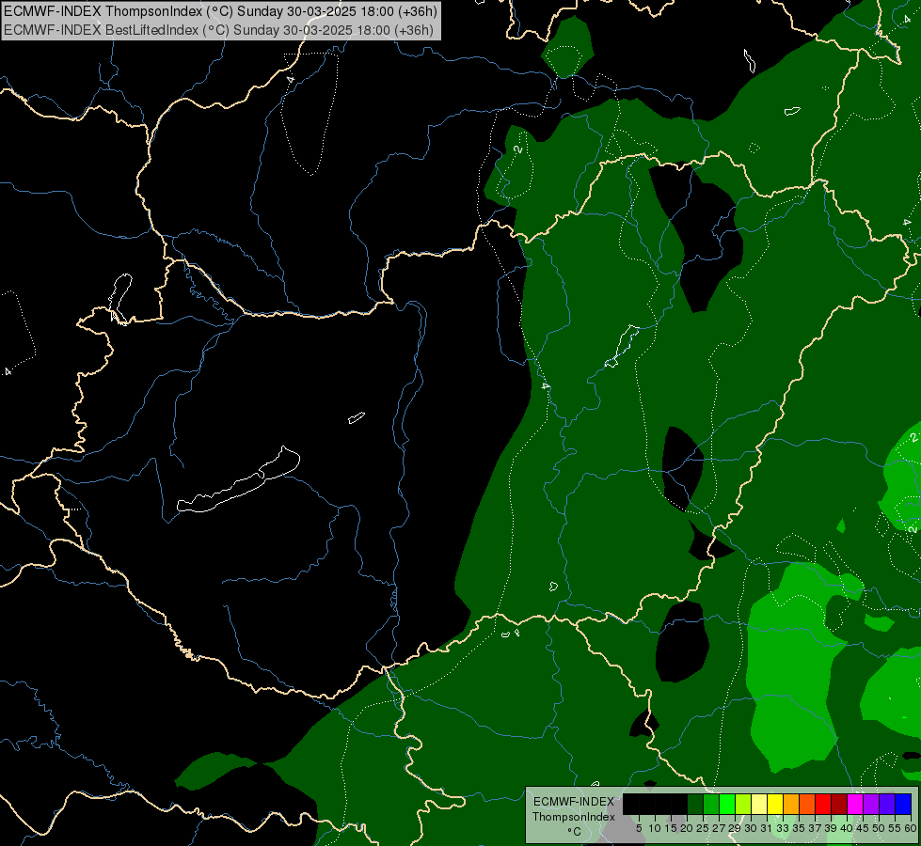
Task: Select the medium green 25-27 legend swatch
Action: 711,804
